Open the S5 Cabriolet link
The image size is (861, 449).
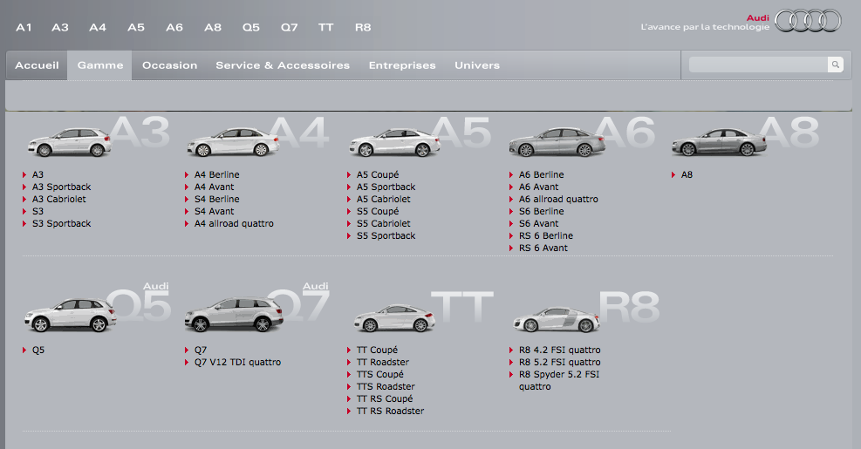coord(383,223)
